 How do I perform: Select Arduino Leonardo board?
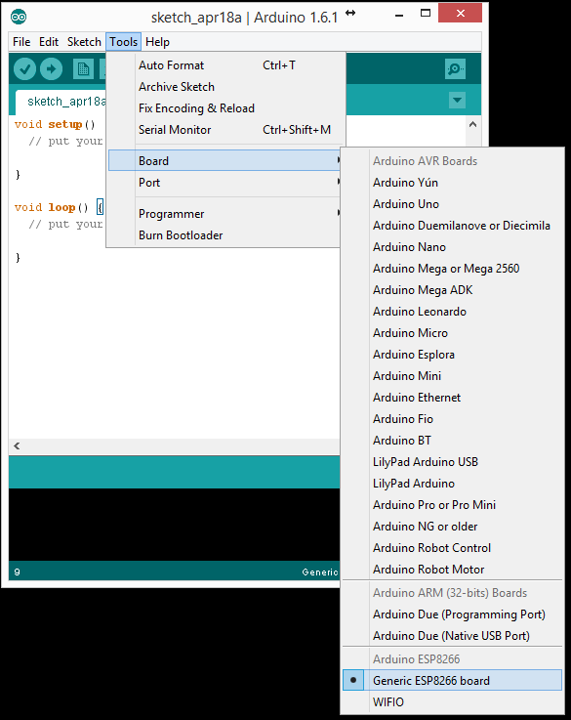(x=452, y=312)
